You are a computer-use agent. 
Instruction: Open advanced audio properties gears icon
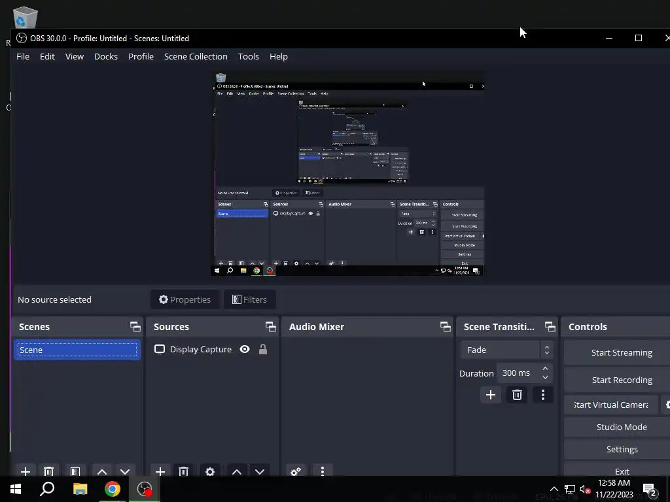point(296,471)
